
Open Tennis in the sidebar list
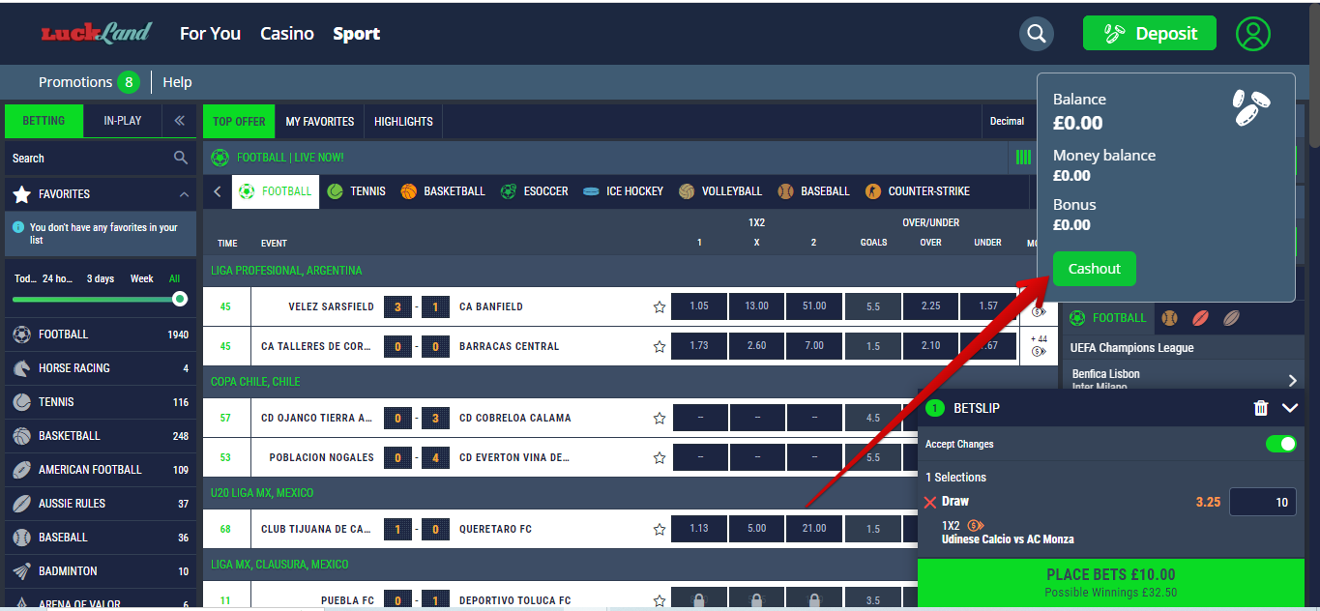pos(101,402)
